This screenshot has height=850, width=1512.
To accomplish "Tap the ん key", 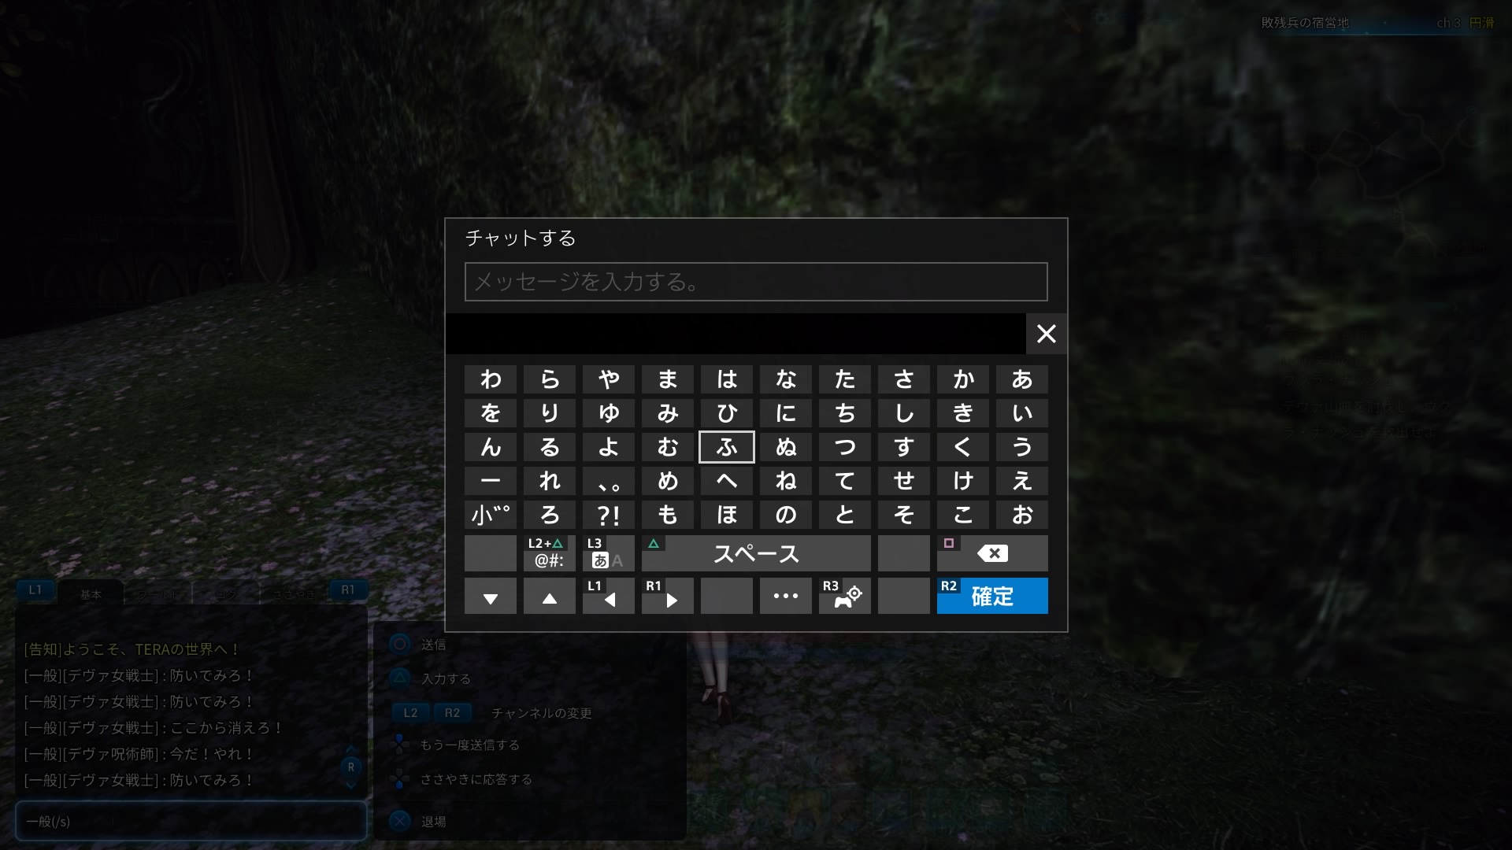I will coord(491,447).
